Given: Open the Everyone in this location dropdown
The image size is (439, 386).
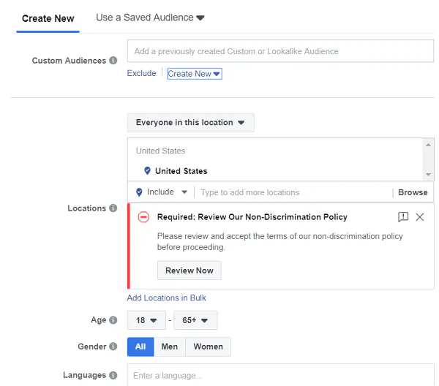Looking at the screenshot, I should (190, 123).
